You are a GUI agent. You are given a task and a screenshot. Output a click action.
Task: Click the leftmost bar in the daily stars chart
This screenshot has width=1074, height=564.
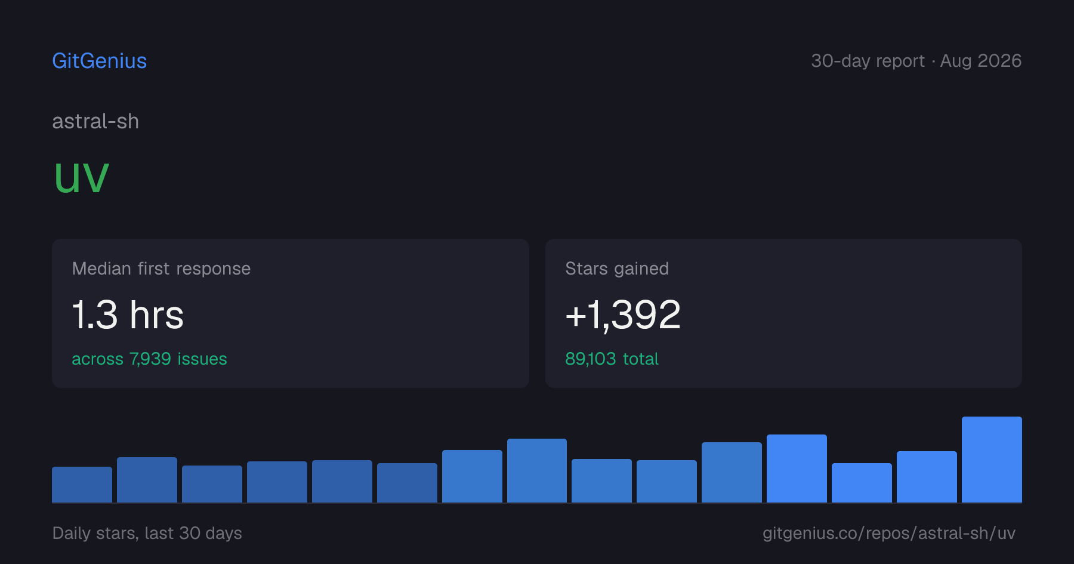[82, 485]
